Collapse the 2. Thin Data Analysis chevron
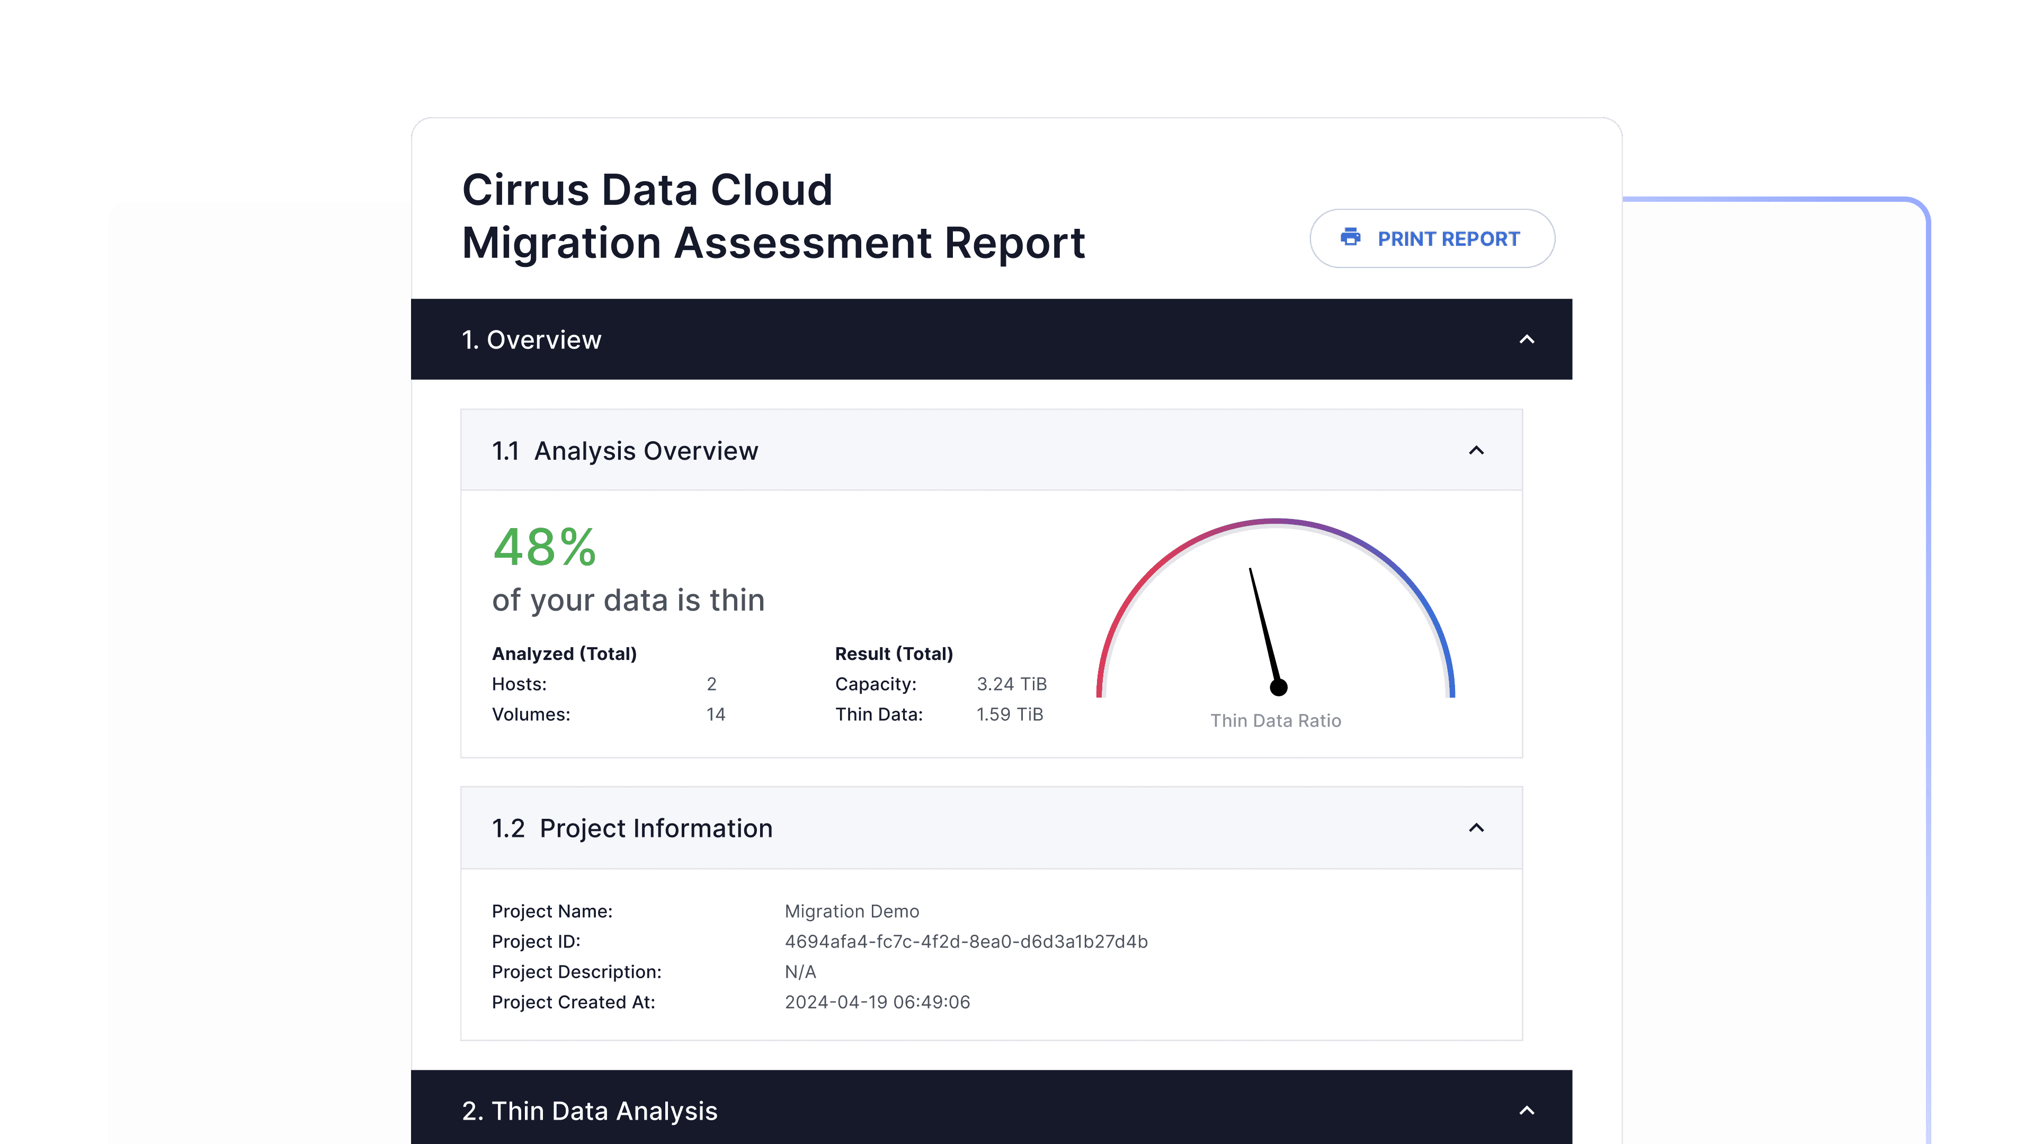The image size is (2034, 1144). [1526, 1111]
